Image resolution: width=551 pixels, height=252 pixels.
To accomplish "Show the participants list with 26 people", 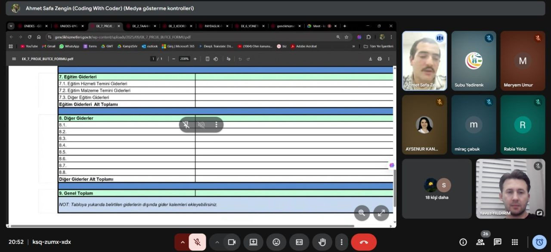I will (x=480, y=242).
